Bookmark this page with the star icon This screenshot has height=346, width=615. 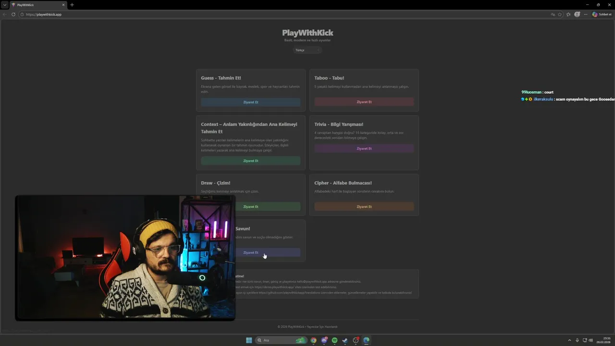560,14
